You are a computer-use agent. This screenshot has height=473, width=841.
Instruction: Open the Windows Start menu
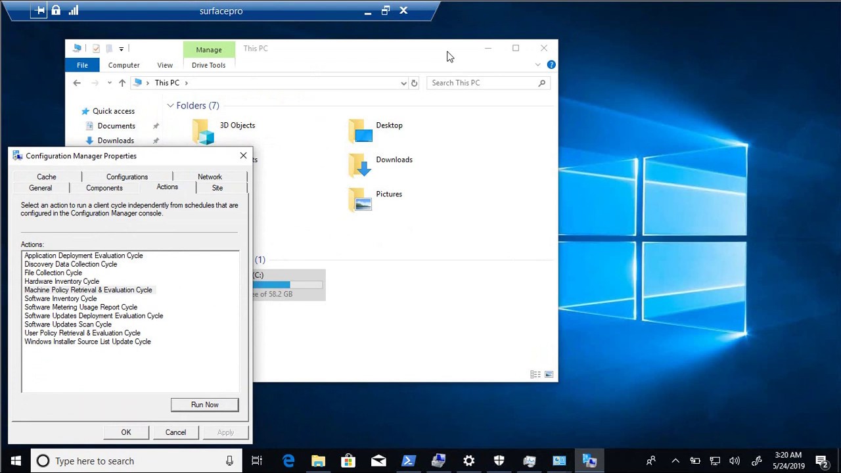click(x=16, y=461)
